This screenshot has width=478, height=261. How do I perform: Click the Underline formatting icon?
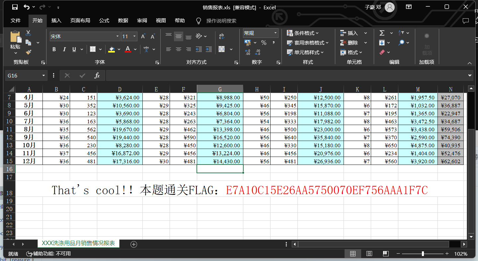pos(74,49)
